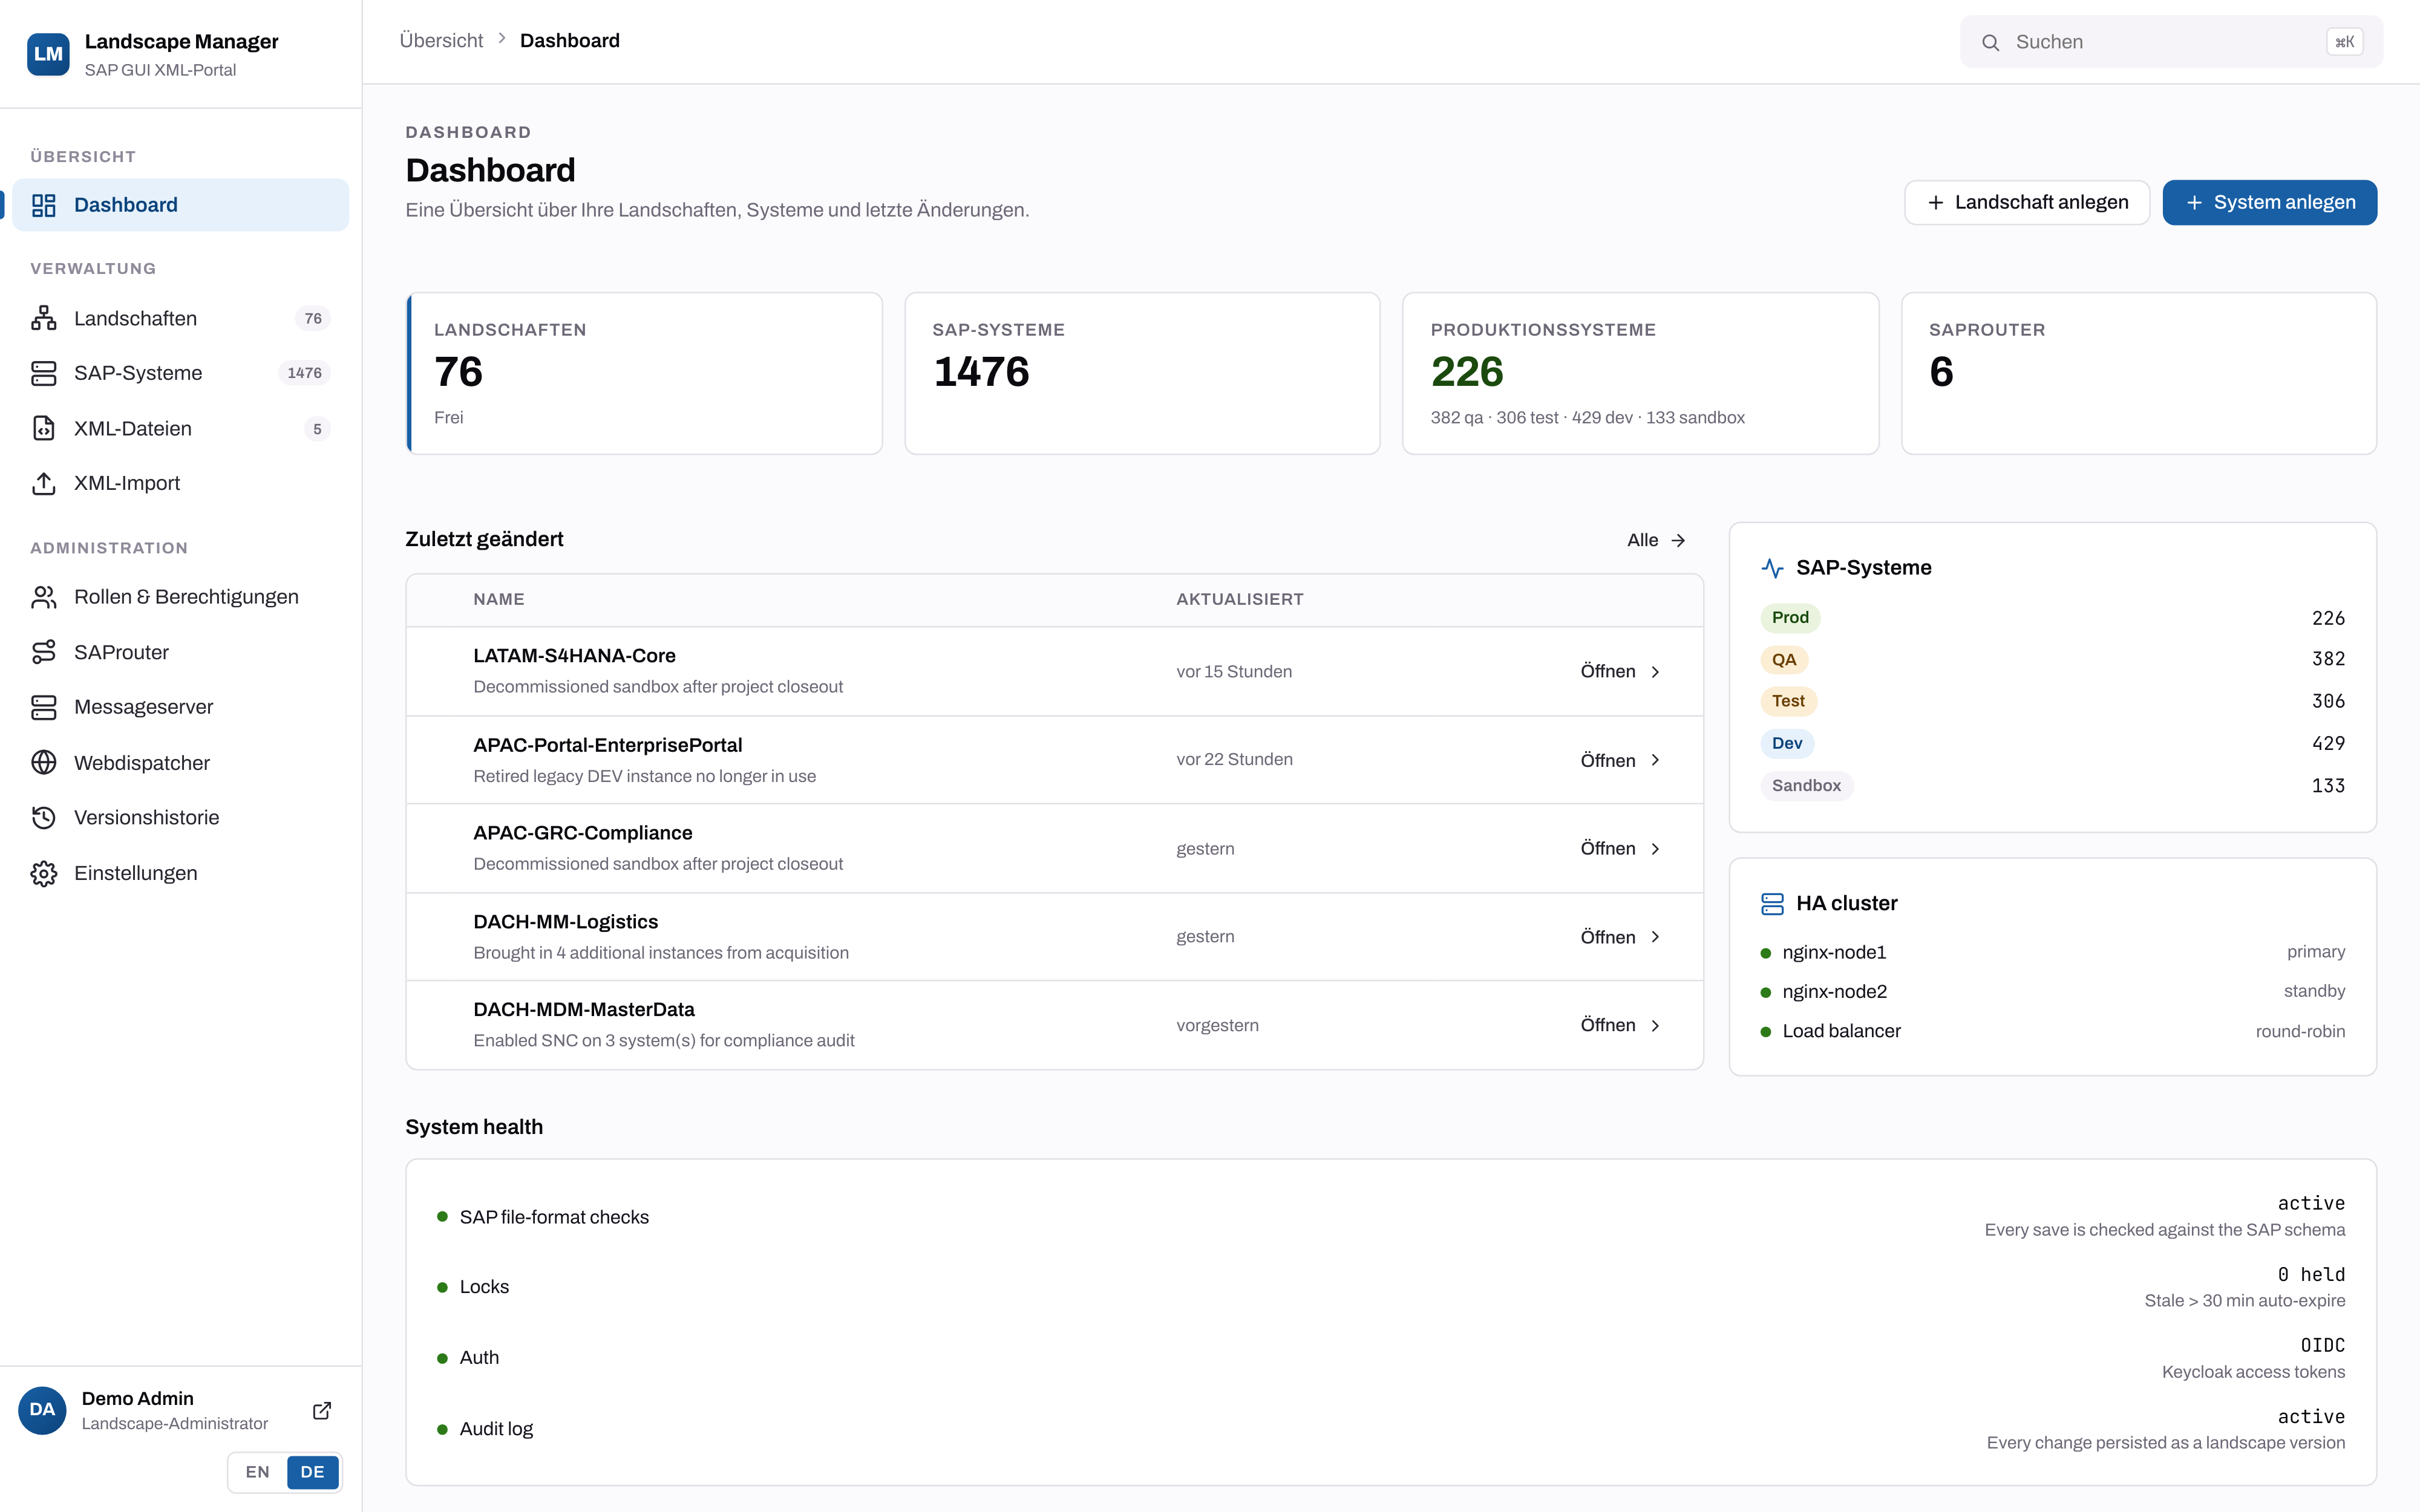2420x1512 pixels.
Task: Click the plus icon on Landschaft anlegen
Action: coord(1936,203)
